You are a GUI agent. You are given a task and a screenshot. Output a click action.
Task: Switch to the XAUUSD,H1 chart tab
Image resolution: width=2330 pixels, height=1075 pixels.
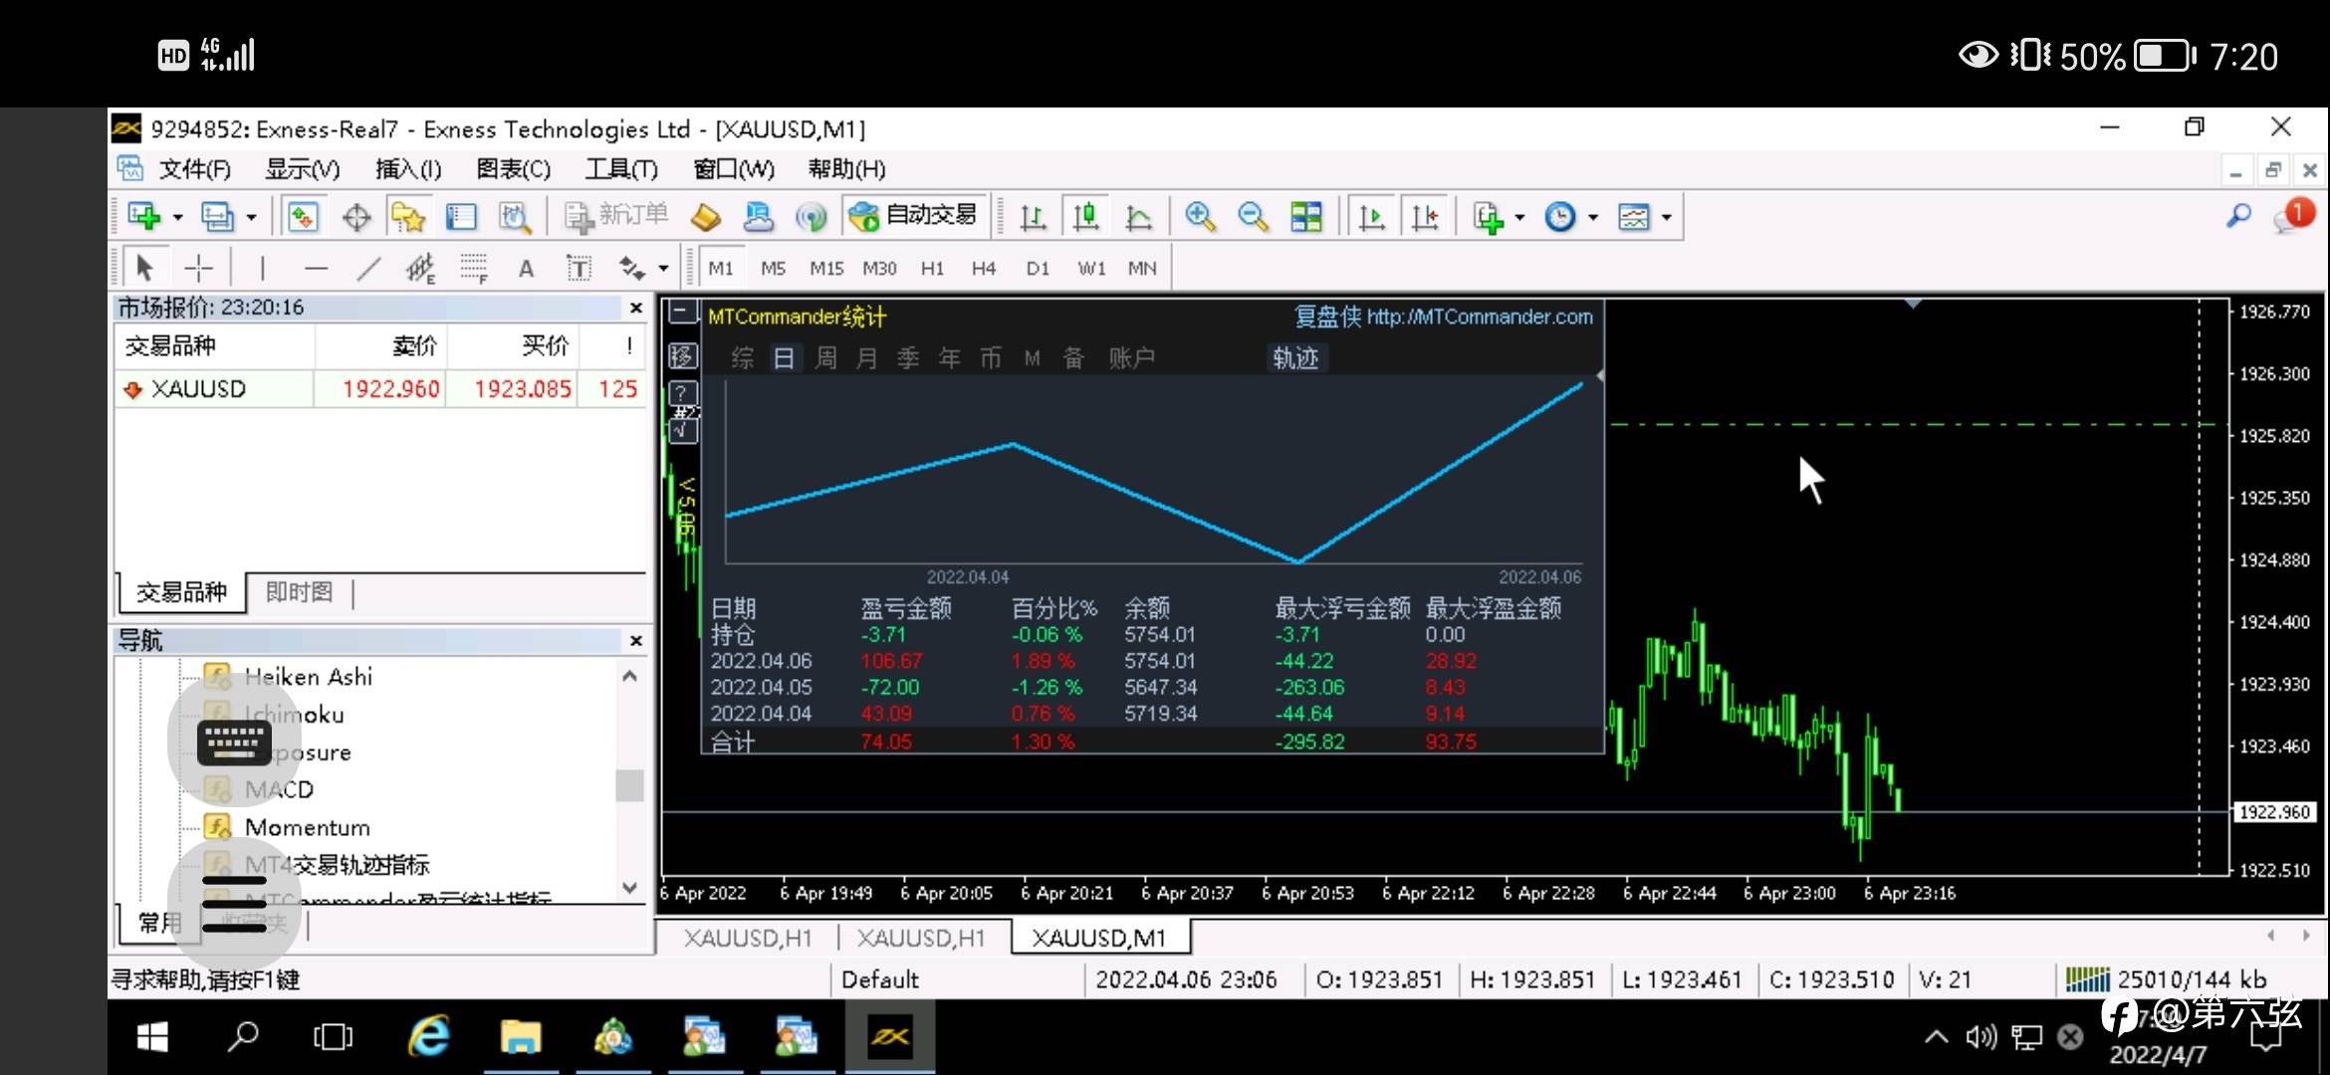pyautogui.click(x=748, y=938)
